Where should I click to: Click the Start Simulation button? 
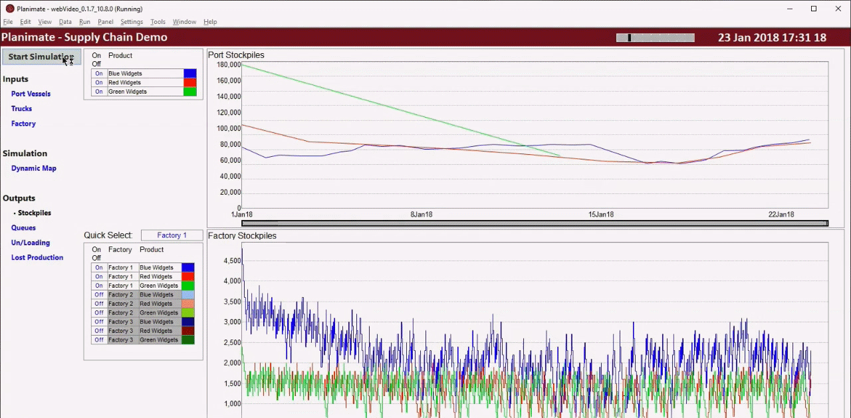click(41, 57)
